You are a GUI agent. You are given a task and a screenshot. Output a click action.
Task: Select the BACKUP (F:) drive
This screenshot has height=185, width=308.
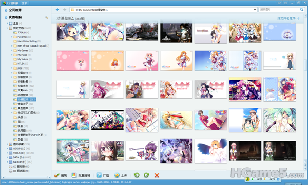(x=21, y=162)
